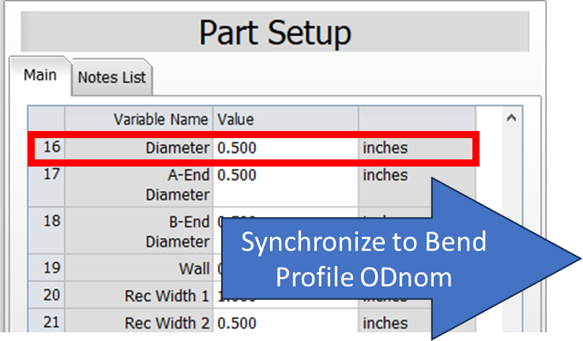Click the Value column header
Viewport: 583px width, 341px height.
[285, 119]
